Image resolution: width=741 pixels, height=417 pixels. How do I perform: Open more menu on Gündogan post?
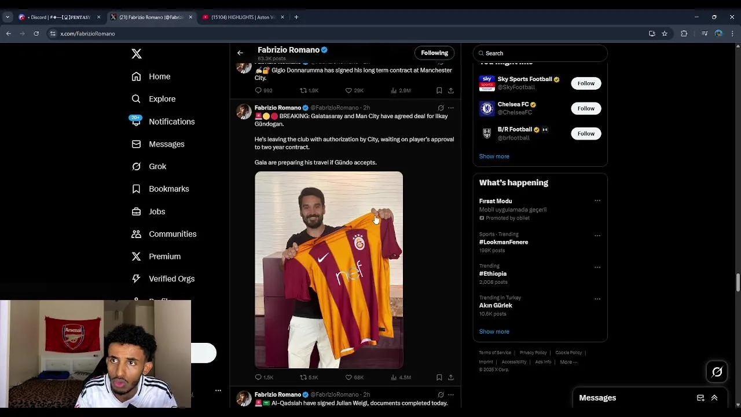click(x=451, y=108)
